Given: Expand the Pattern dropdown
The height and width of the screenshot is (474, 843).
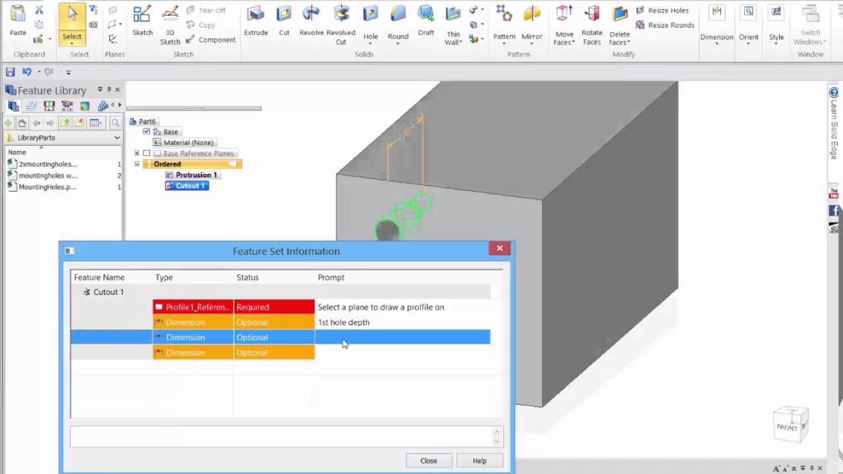Looking at the screenshot, I should coord(504,43).
